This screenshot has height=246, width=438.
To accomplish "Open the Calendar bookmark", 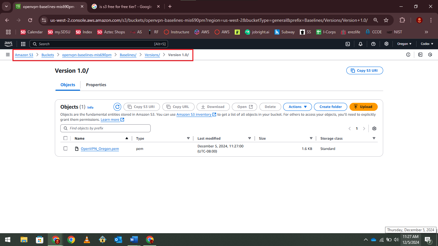I will (x=31, y=32).
